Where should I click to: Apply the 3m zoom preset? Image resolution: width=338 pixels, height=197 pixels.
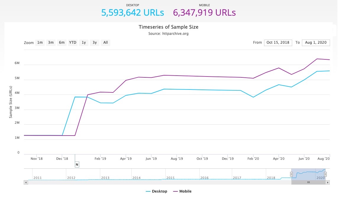click(51, 43)
